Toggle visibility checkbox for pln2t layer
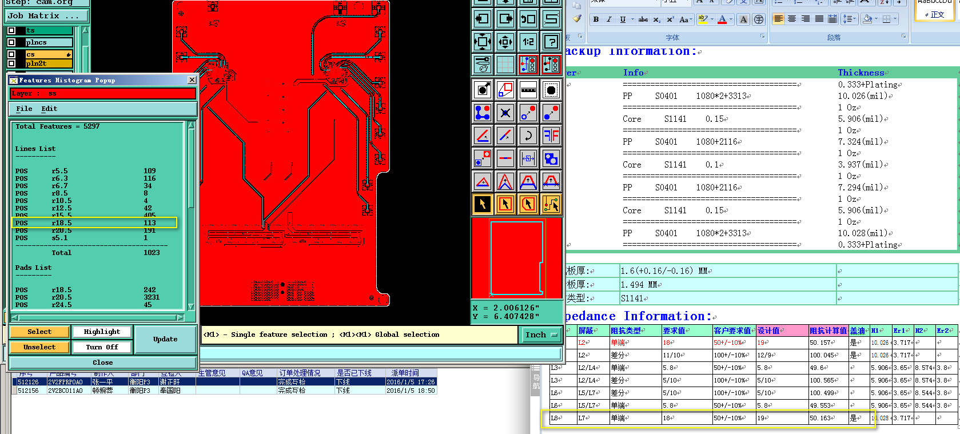 tap(11, 63)
